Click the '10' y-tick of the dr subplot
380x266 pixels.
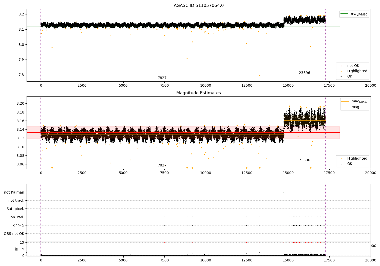(x=22, y=242)
